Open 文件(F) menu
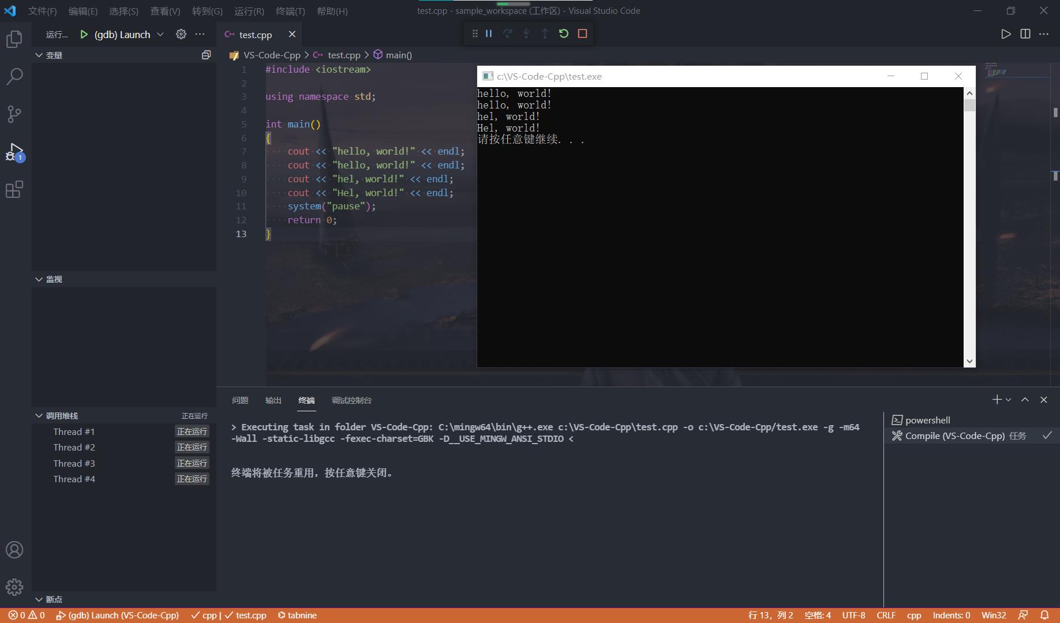1060x623 pixels. [43, 11]
